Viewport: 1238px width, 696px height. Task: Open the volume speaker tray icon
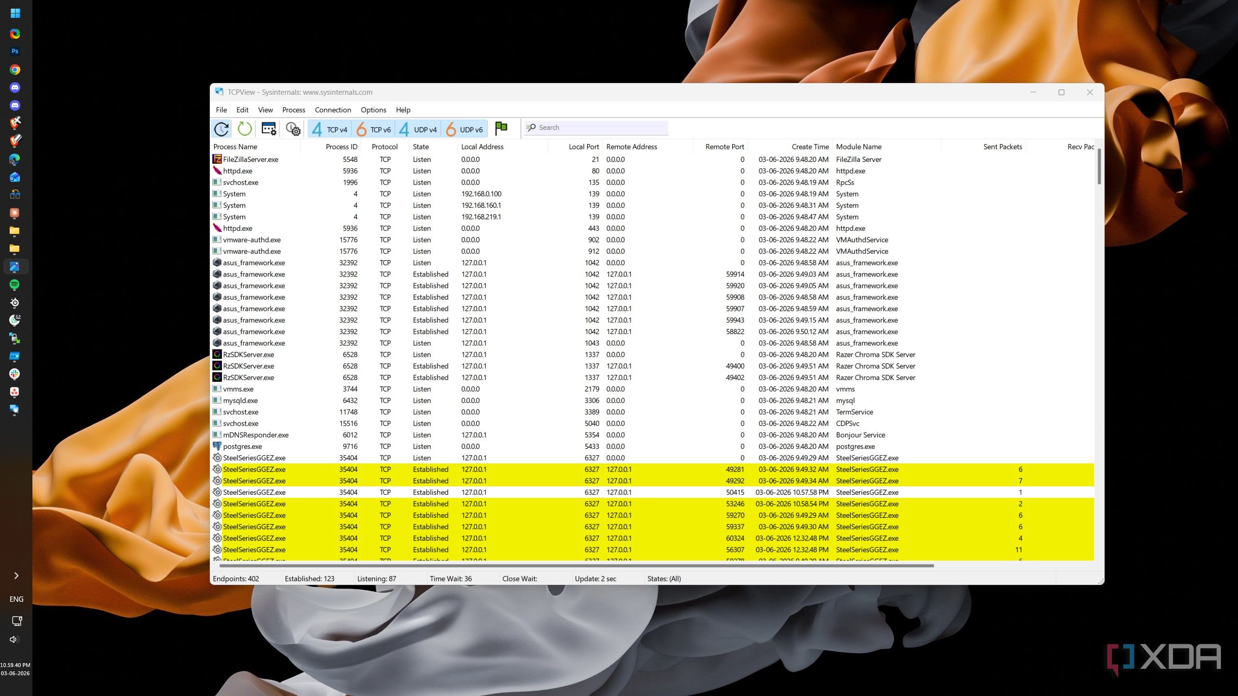(x=15, y=639)
